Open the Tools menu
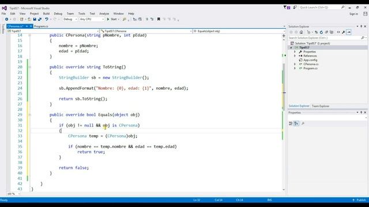Screen dimensions: 369x207 point(82,14)
